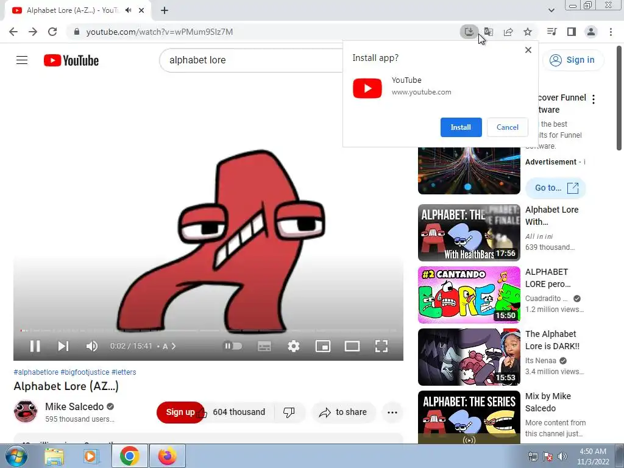Click the Install app icon in address bar
This screenshot has width=624, height=468.
(x=469, y=32)
